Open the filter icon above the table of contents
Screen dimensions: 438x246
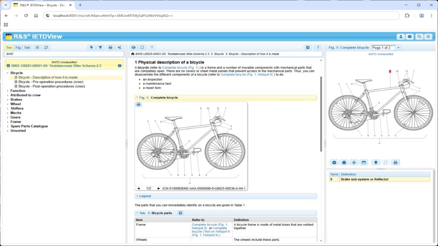point(100,48)
